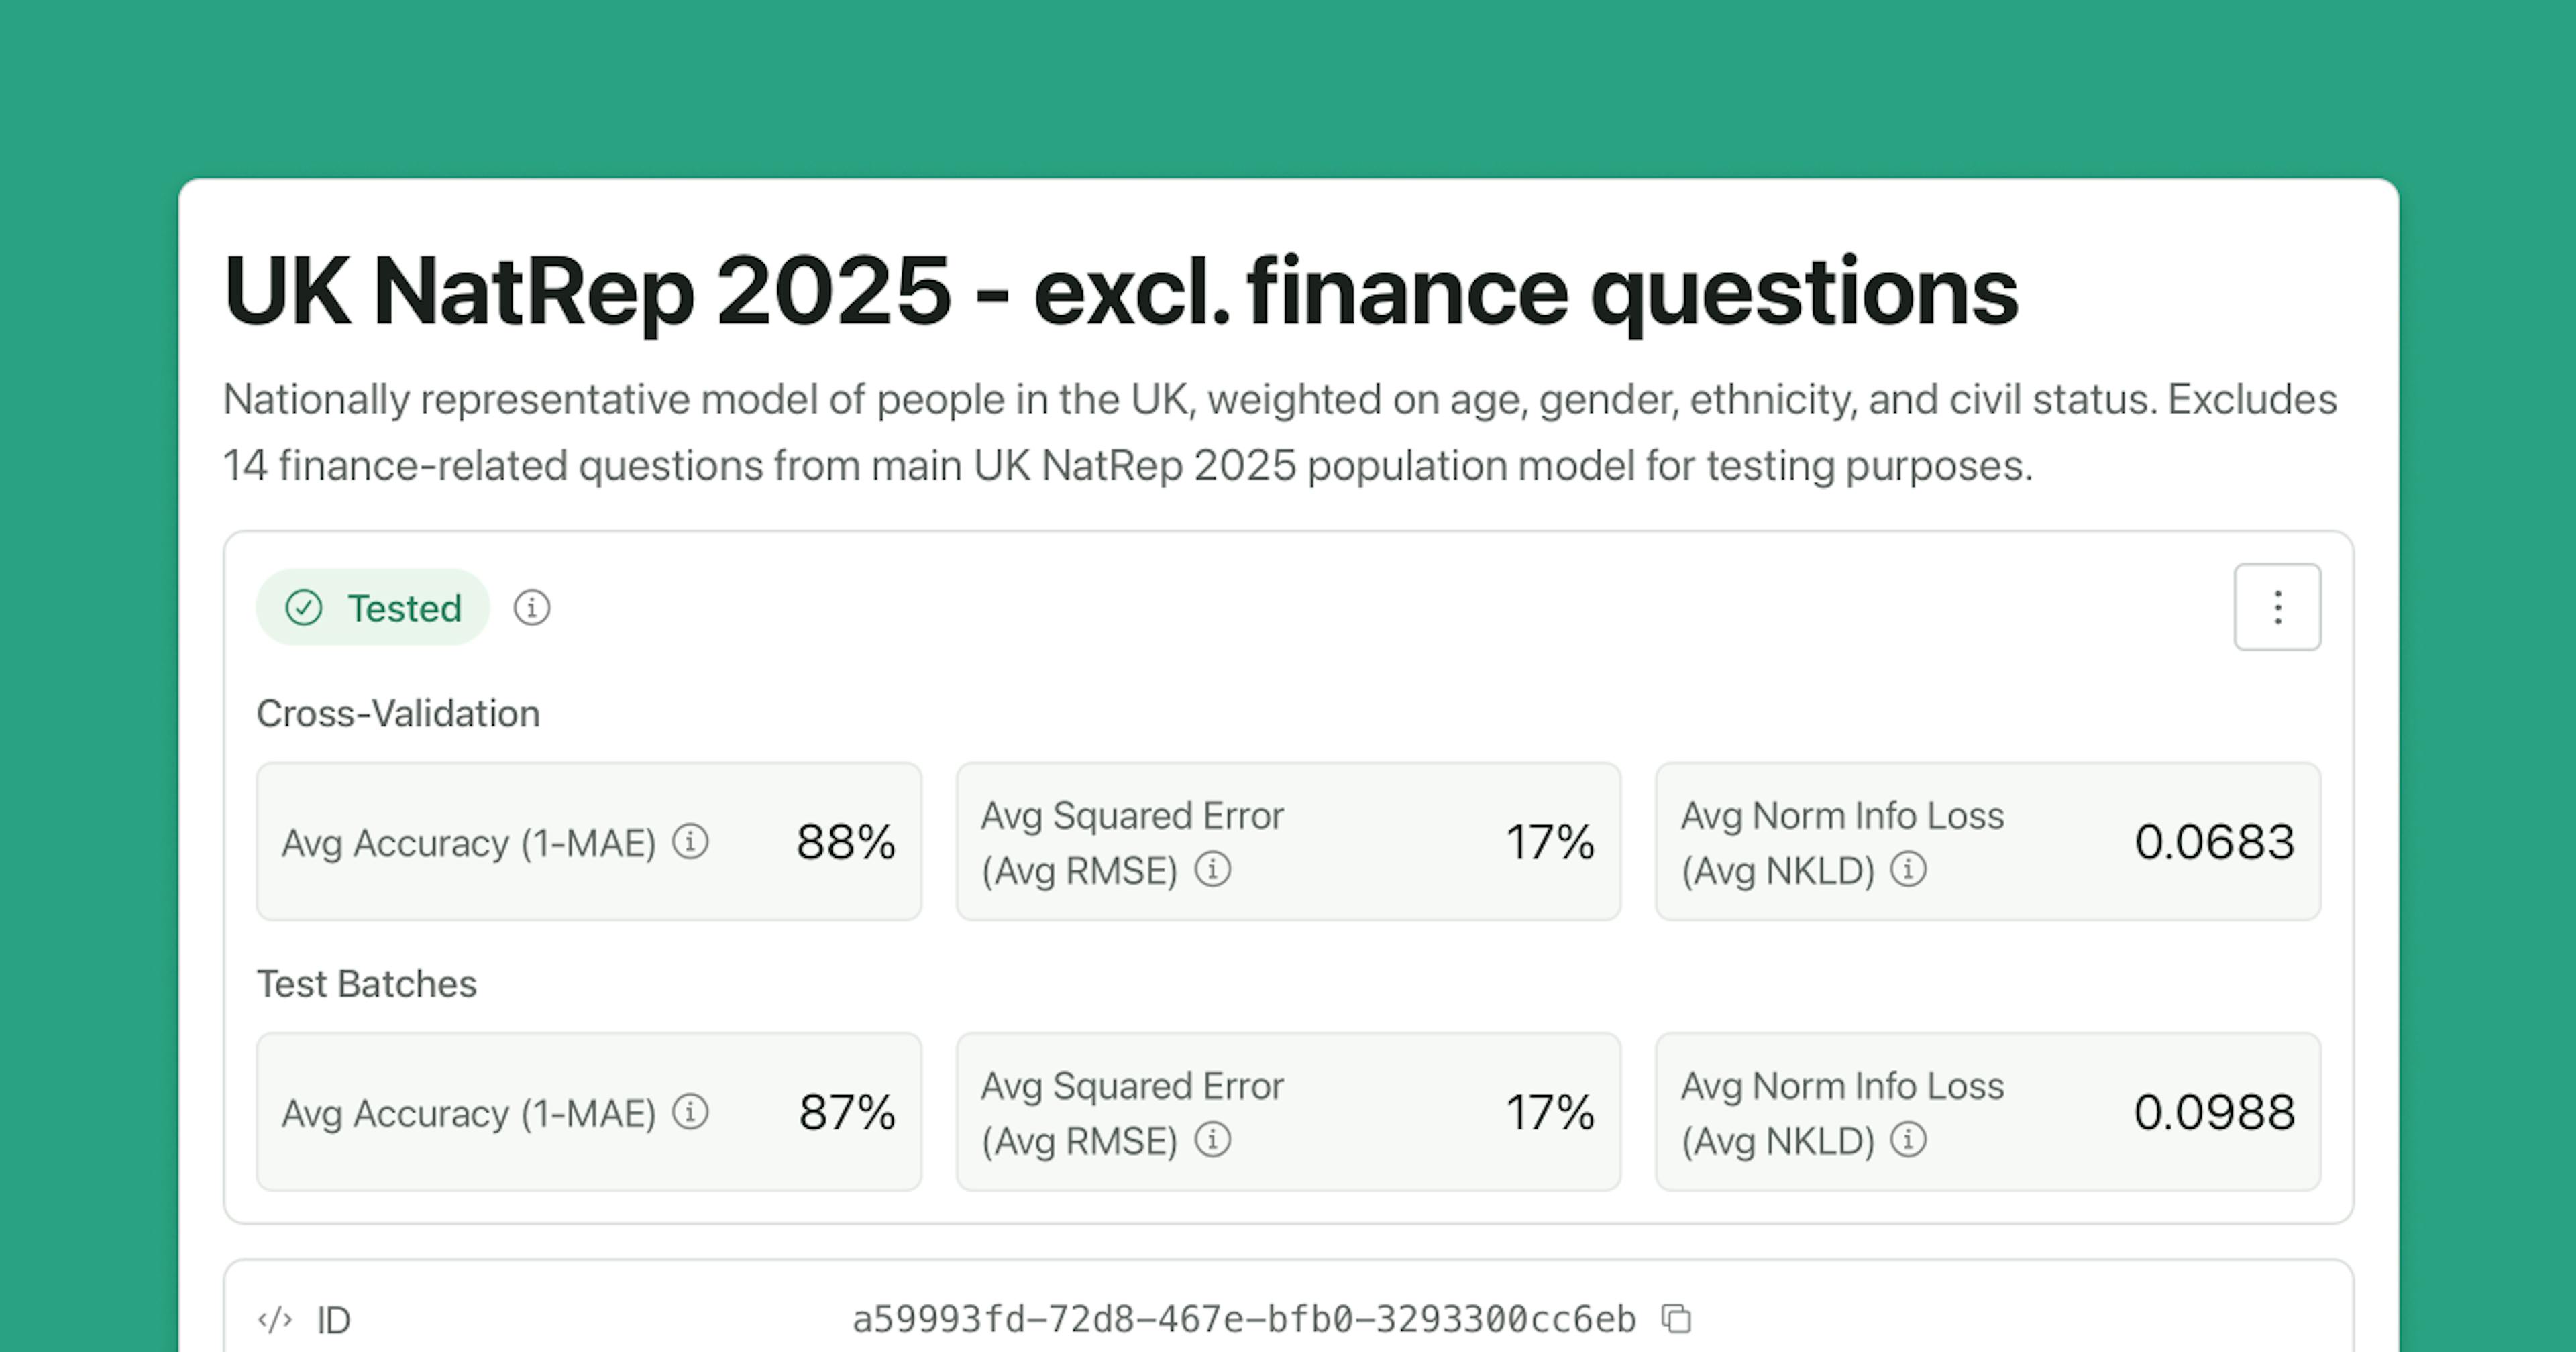The height and width of the screenshot is (1352, 2576).
Task: Click the Test Batches section label
Action: pyautogui.click(x=367, y=984)
